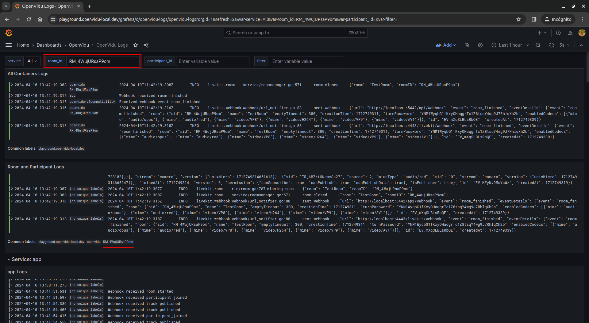Screen dimensions: 589x323
Task: Go to Dashboards breadcrumb
Action: (49, 45)
